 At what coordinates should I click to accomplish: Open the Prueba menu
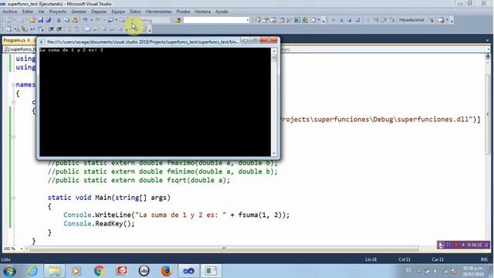pos(183,12)
